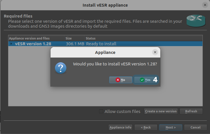Refresh the required files list
The height and width of the screenshot is (134, 210).
pos(191,111)
